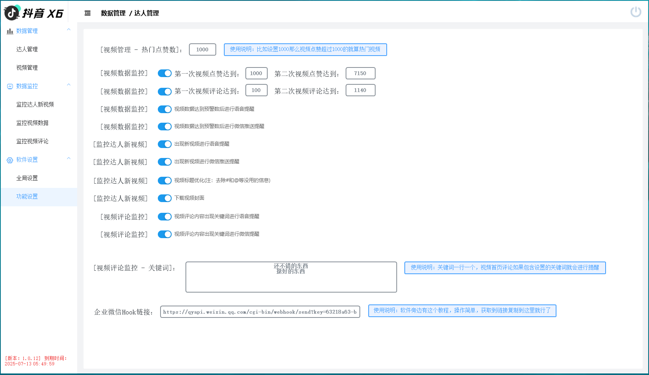Click the 企业微信Hook链接 input field
Image resolution: width=649 pixels, height=375 pixels.
tap(260, 312)
